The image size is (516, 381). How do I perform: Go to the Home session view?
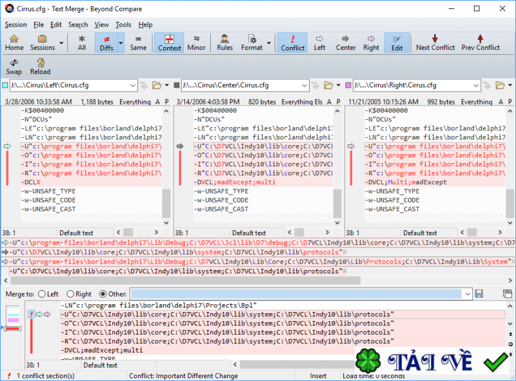[x=14, y=43]
